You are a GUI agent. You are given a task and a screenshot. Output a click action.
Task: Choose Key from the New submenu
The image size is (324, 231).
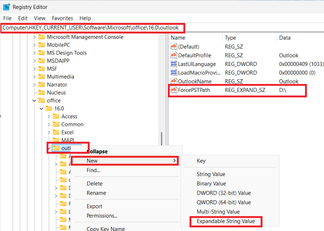click(201, 161)
